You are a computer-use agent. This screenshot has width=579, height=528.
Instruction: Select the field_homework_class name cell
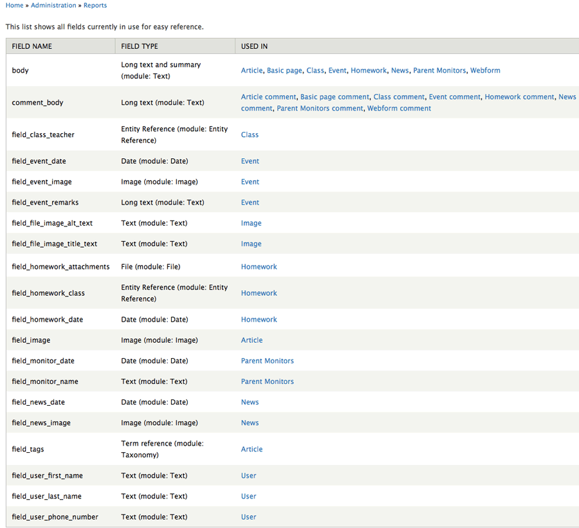point(60,293)
